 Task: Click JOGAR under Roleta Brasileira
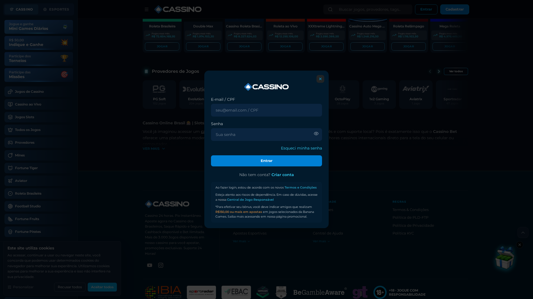point(162,47)
